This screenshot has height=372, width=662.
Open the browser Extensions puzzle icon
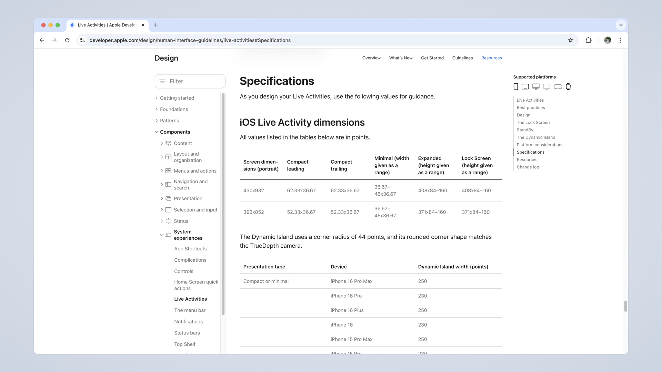[x=589, y=40]
